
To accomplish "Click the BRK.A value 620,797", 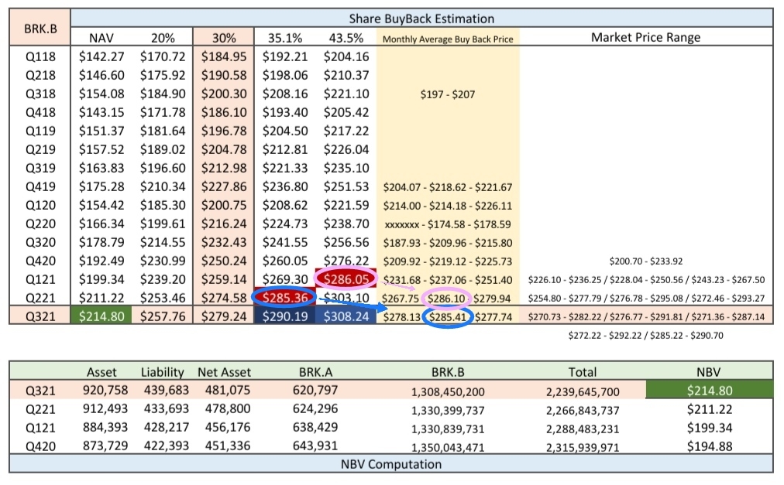I will click(x=315, y=390).
